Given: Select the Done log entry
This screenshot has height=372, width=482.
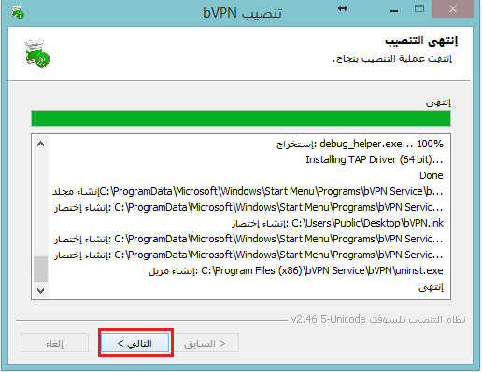Looking at the screenshot, I should pos(432,175).
